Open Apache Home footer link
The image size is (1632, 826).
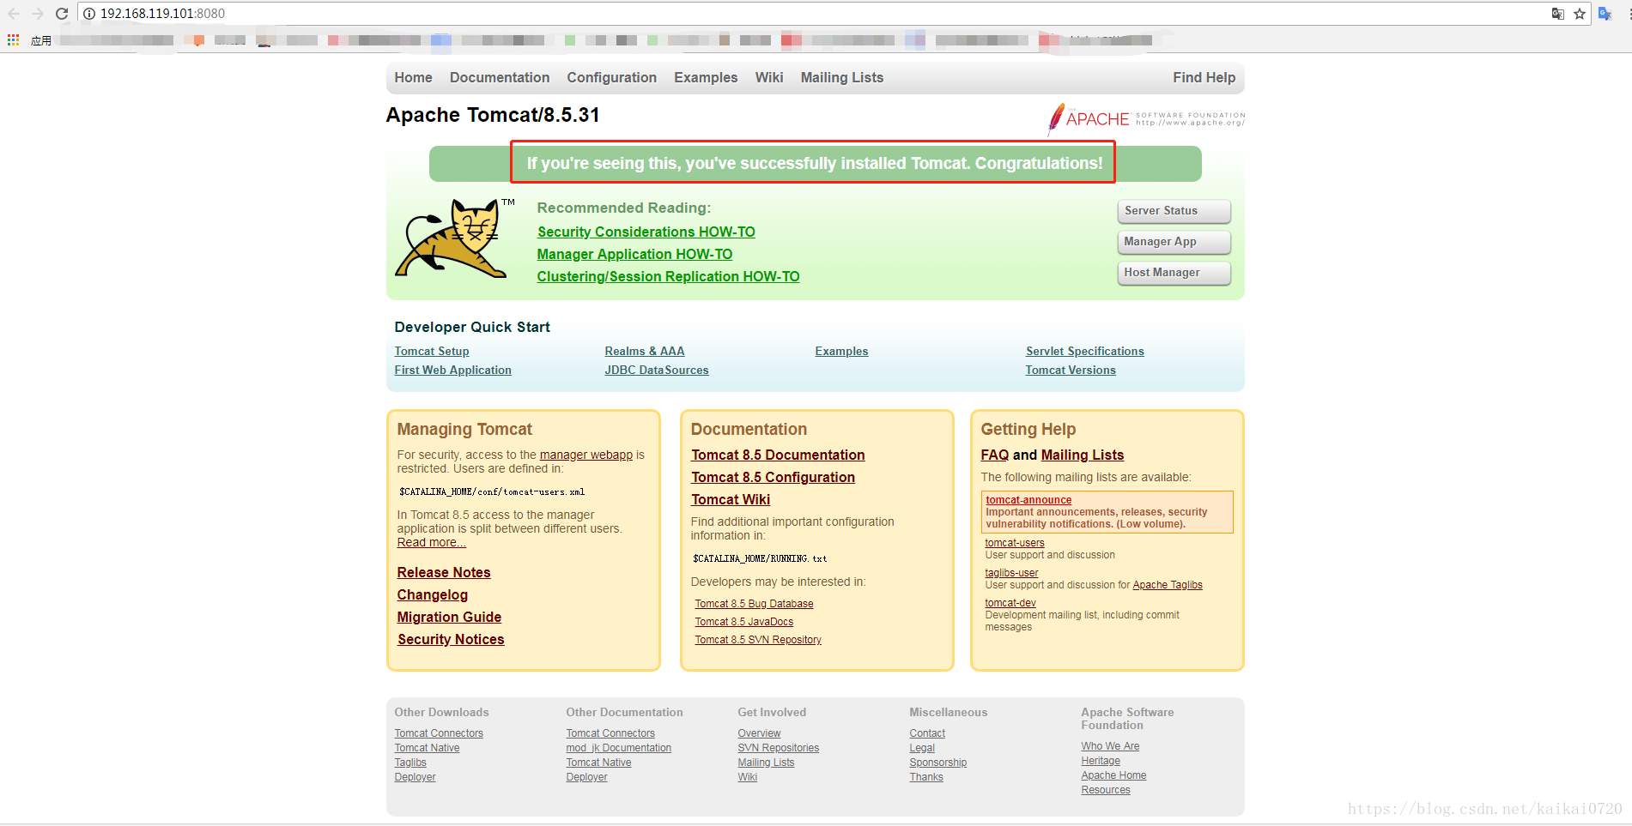coord(1113,775)
